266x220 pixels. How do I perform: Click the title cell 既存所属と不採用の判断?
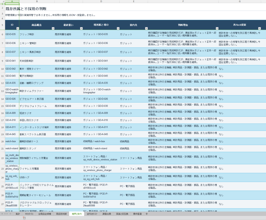pyautogui.click(x=26, y=9)
